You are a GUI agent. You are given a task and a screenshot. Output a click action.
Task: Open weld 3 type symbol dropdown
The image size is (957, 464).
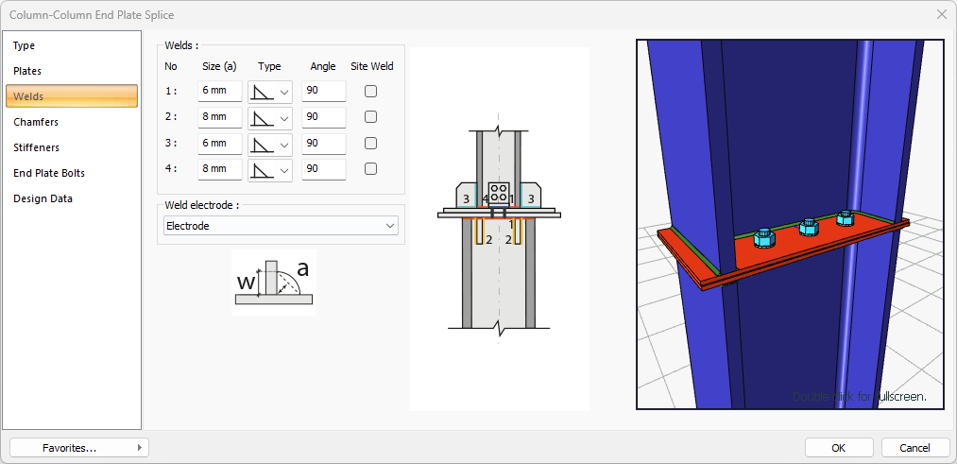click(x=270, y=144)
